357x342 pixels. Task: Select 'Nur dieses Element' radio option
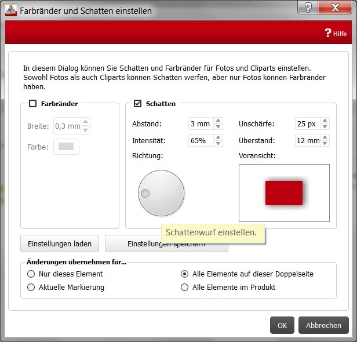[31, 274]
